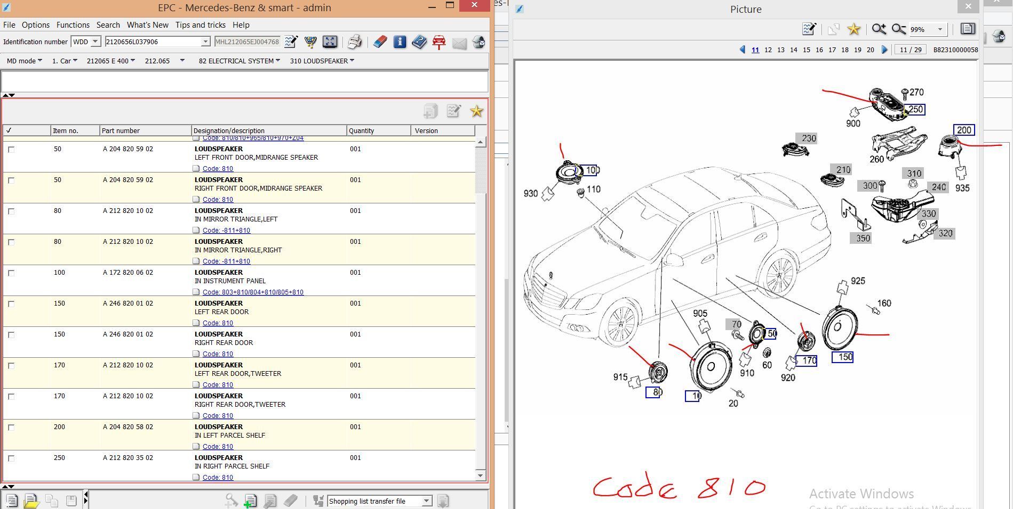Screen dimensions: 1013x509
Task: Tick the checkbox for part A 204 820 58 02
Action: click(11, 428)
